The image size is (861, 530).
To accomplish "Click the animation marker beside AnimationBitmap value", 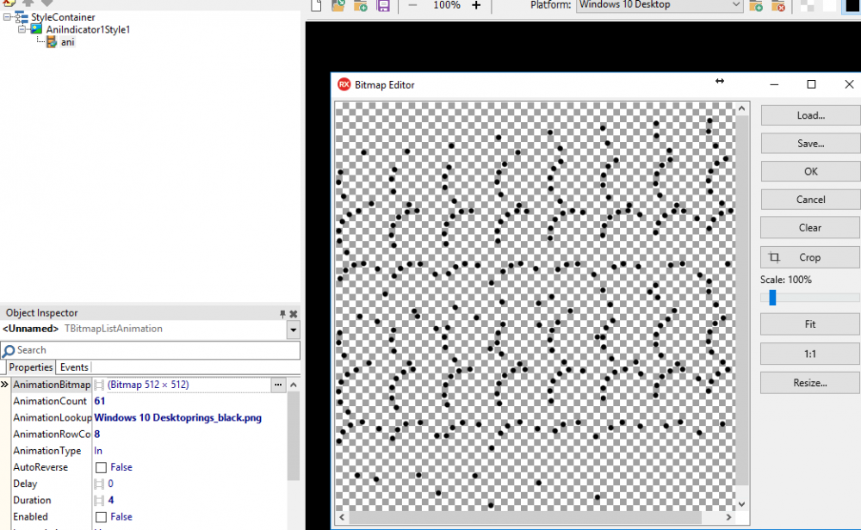I will [x=99, y=385].
